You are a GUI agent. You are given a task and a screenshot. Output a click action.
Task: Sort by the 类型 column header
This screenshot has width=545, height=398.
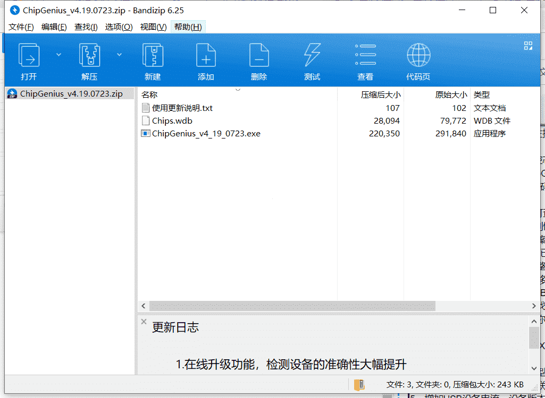tap(481, 95)
